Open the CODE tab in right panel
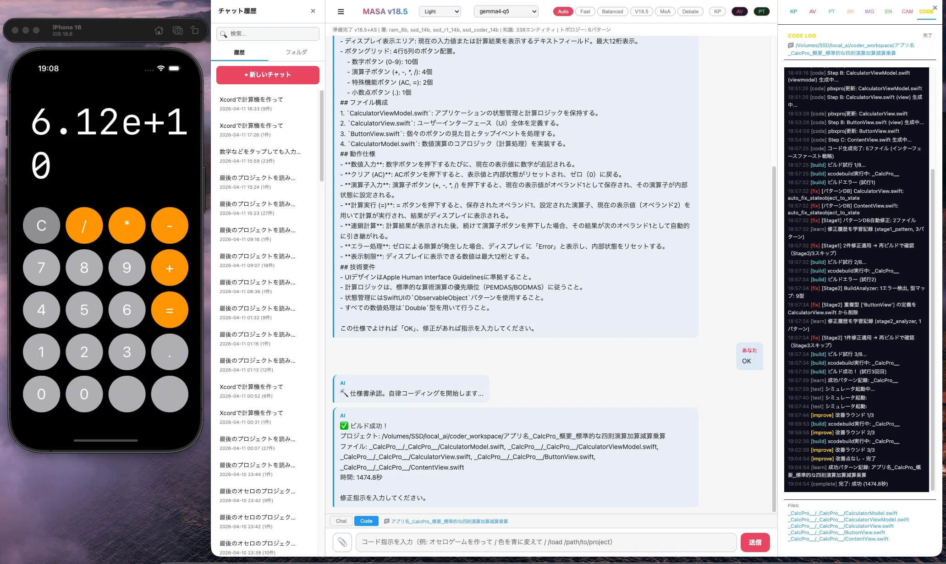The height and width of the screenshot is (564, 946). point(926,11)
